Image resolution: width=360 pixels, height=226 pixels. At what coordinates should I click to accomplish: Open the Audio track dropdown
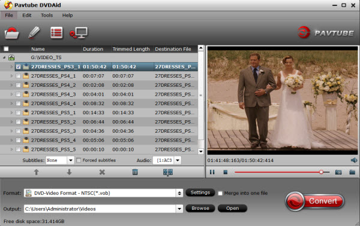coord(178,160)
